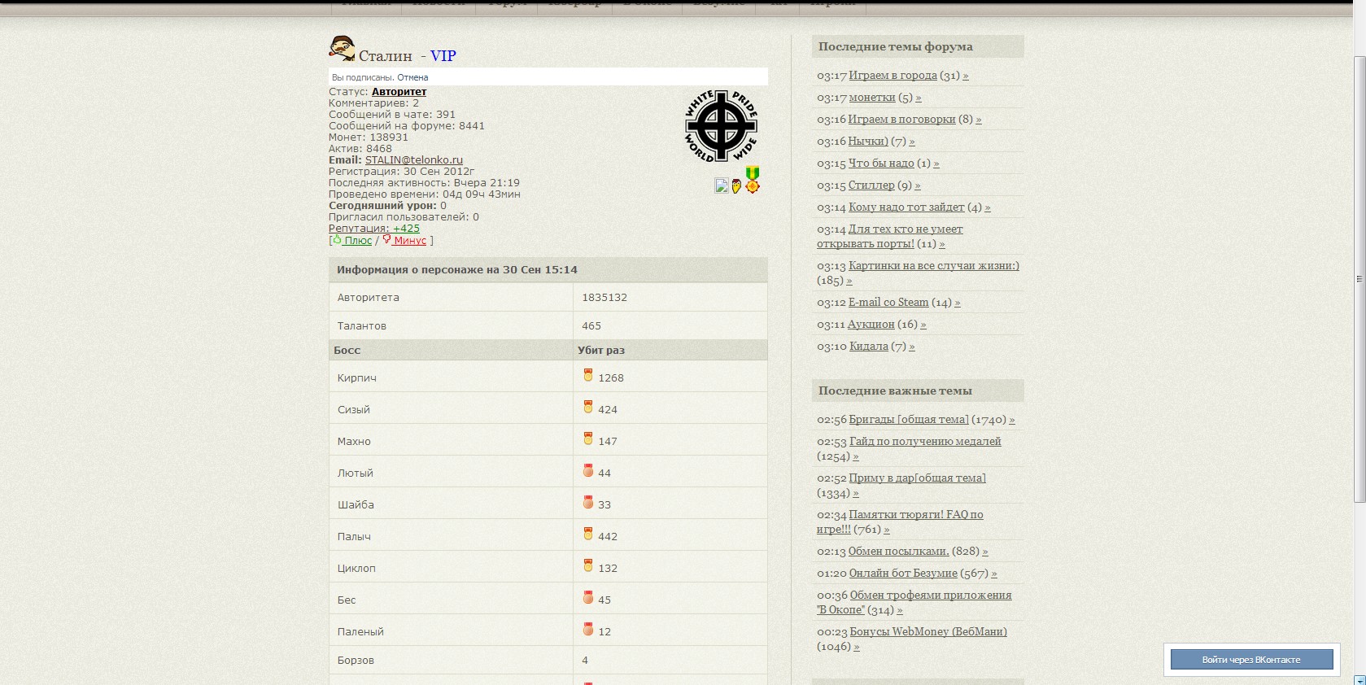Image resolution: width=1366 pixels, height=685 pixels.
Task: Open the Нычки) forum topic
Action: pos(868,141)
